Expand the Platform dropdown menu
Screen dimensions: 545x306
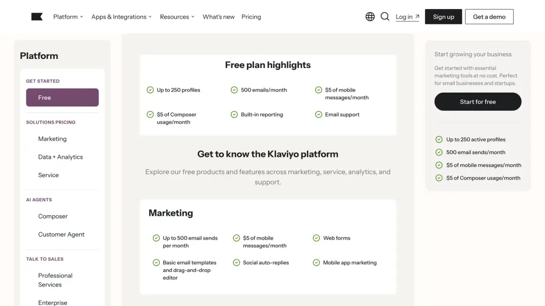click(68, 17)
